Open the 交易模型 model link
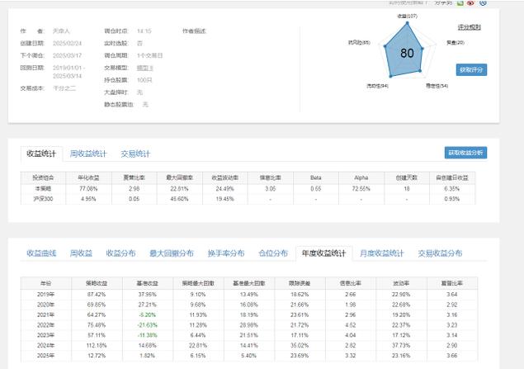The height and width of the screenshot is (369, 524). point(147,68)
